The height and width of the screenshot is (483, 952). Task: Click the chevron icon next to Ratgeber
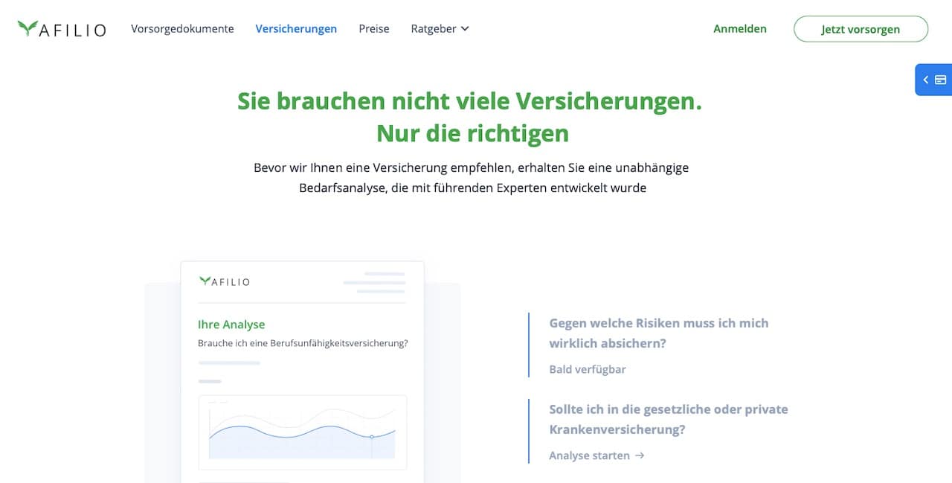[466, 28]
